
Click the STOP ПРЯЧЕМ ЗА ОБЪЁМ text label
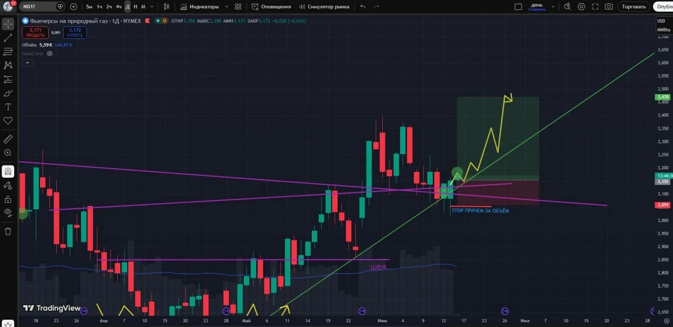click(x=480, y=211)
